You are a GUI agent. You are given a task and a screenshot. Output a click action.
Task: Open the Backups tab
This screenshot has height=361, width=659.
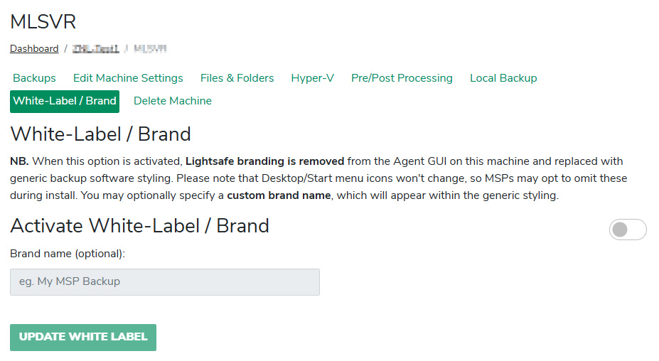click(34, 78)
